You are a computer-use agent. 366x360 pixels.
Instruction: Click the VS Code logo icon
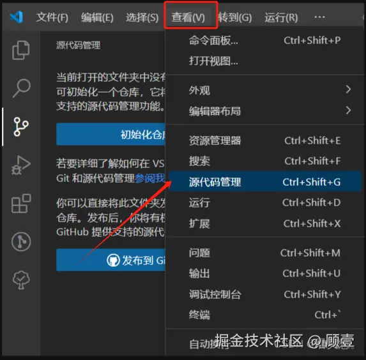click(x=17, y=17)
